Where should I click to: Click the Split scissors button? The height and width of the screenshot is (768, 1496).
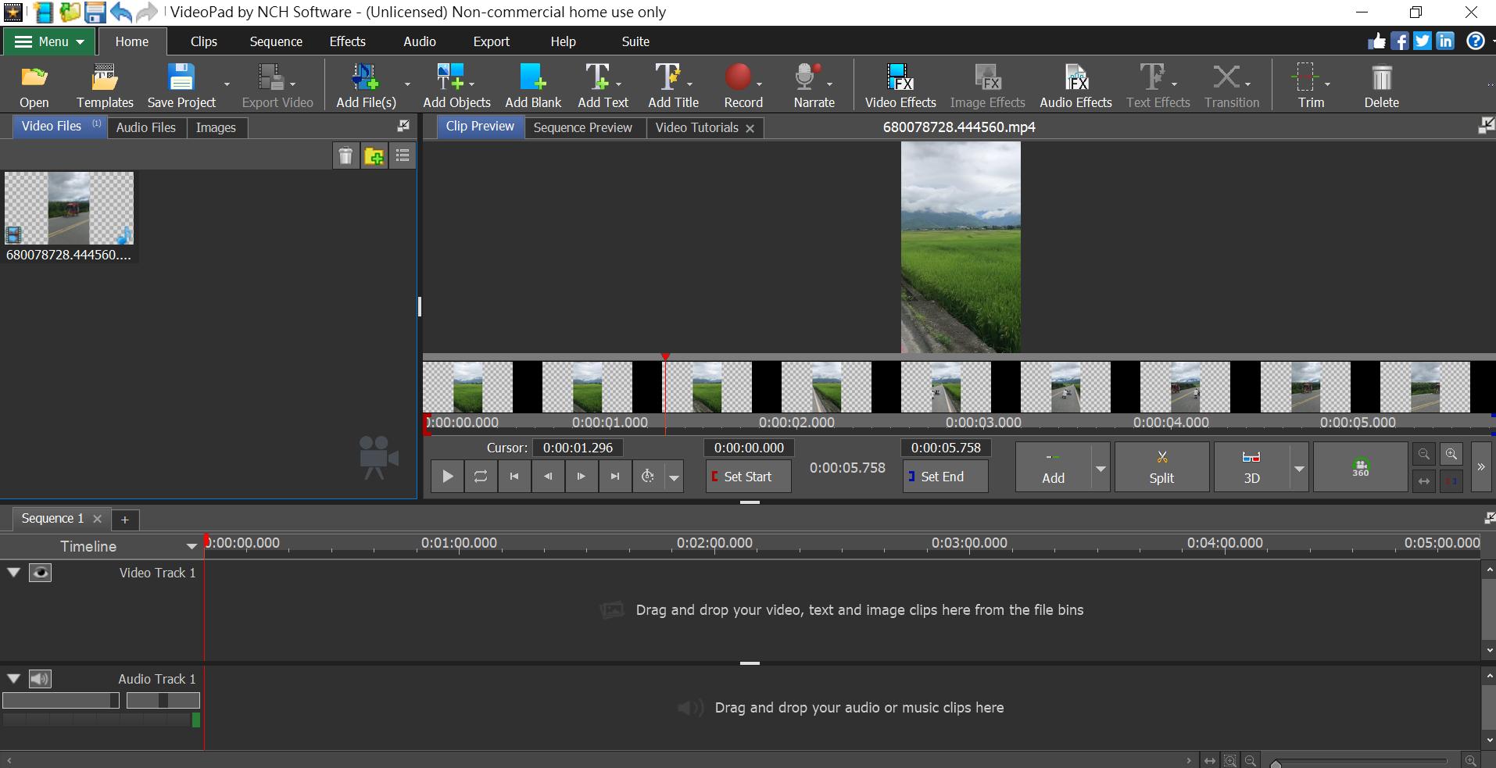tap(1161, 467)
